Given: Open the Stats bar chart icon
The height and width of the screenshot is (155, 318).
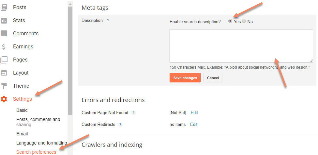Looking at the screenshot, I should (4, 21).
